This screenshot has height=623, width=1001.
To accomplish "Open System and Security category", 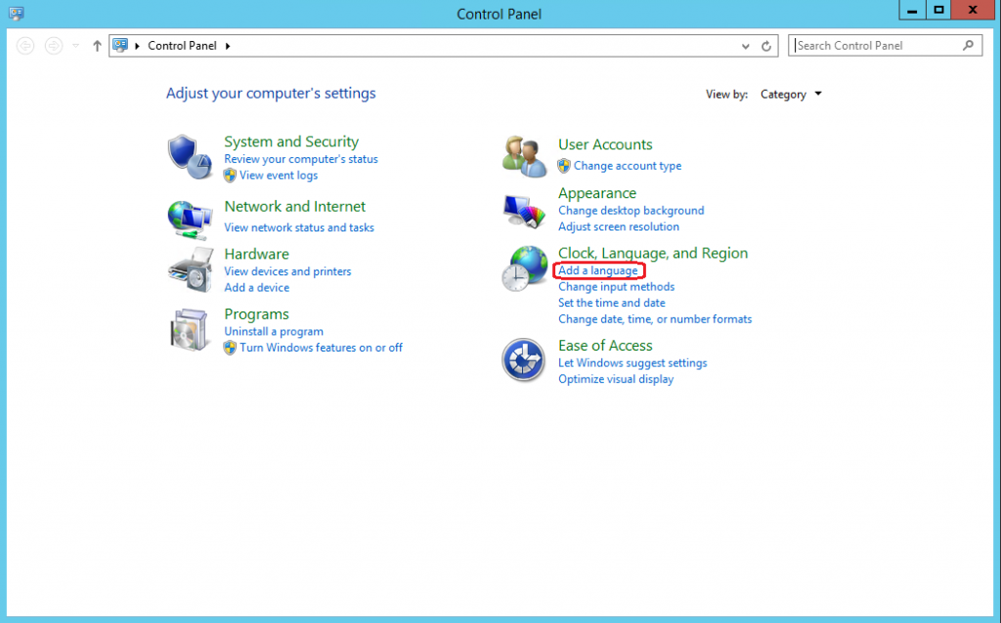I will [x=291, y=142].
